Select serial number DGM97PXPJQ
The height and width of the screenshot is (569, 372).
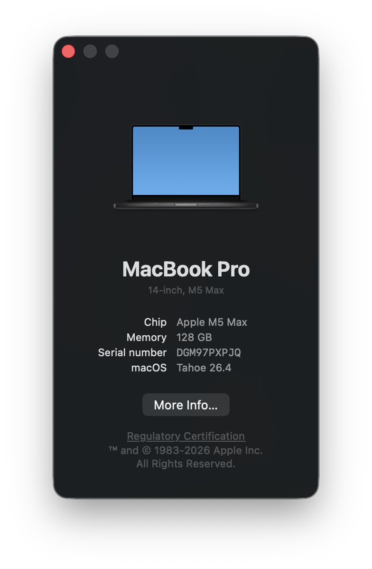tap(208, 353)
